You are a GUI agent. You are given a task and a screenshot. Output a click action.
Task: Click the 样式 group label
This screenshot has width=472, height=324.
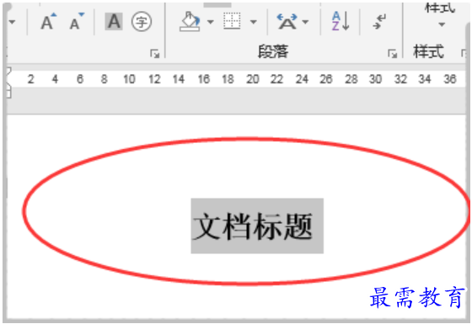tap(429, 51)
